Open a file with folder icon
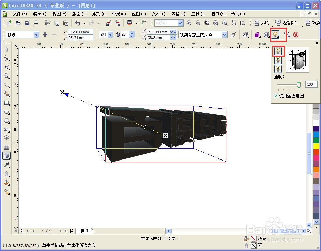This screenshot has width=321, height=251. pyautogui.click(x=18, y=23)
